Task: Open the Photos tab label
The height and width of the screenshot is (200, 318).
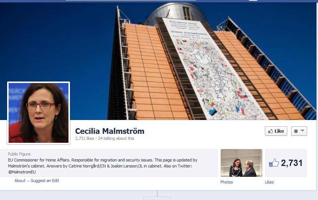Action: 227,182
